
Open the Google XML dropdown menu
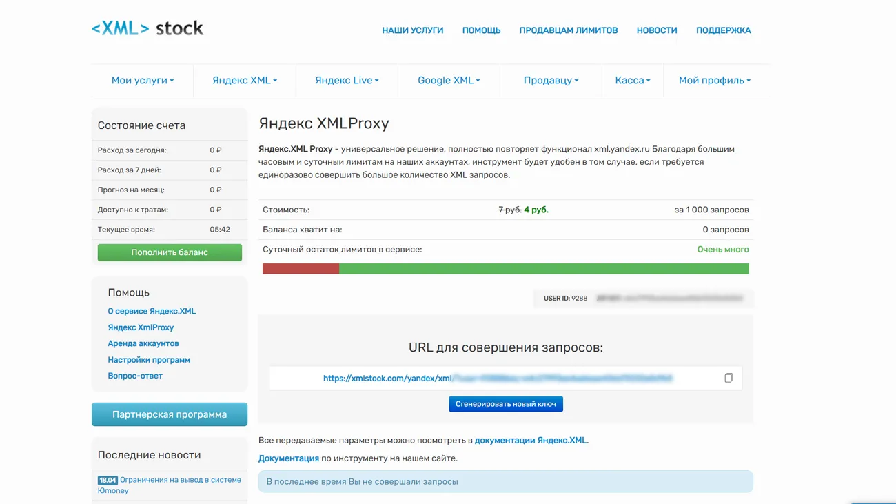click(449, 81)
